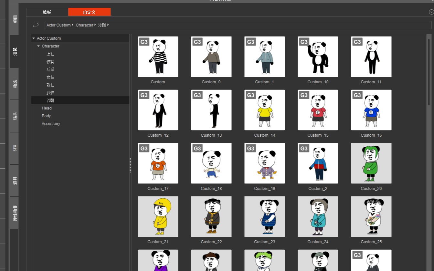
Task: Select the Custom_1 character thumbnail
Action: click(x=265, y=57)
